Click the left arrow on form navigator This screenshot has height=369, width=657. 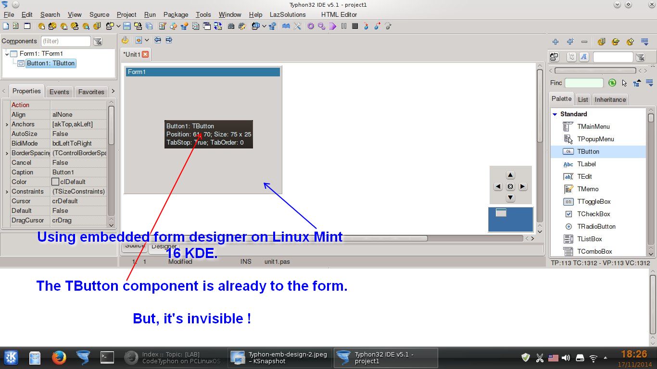tap(498, 186)
